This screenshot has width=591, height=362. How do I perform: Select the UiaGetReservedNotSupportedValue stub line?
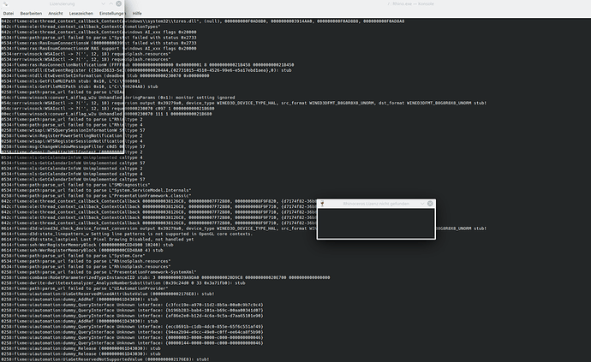[x=105, y=359]
